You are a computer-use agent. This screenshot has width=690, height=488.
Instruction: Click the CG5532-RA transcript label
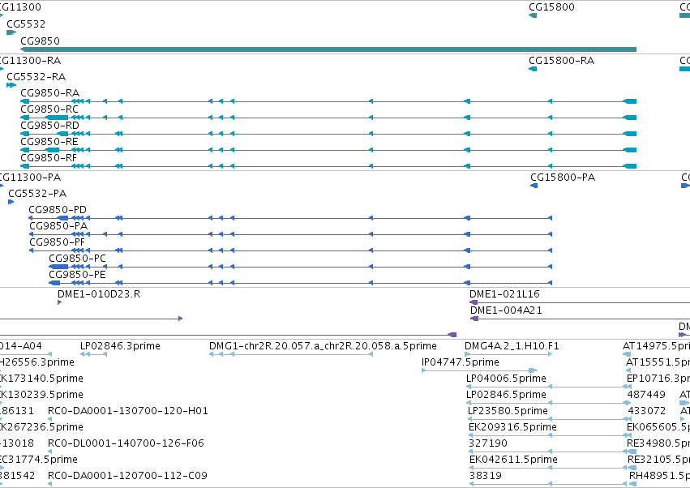[36, 76]
